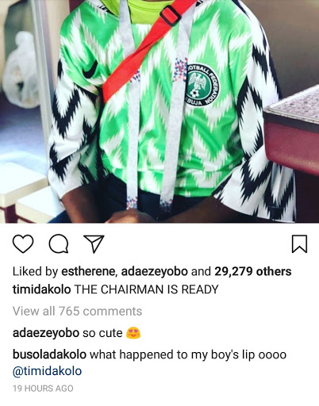Tap the 'so cute' comment text

102,333
